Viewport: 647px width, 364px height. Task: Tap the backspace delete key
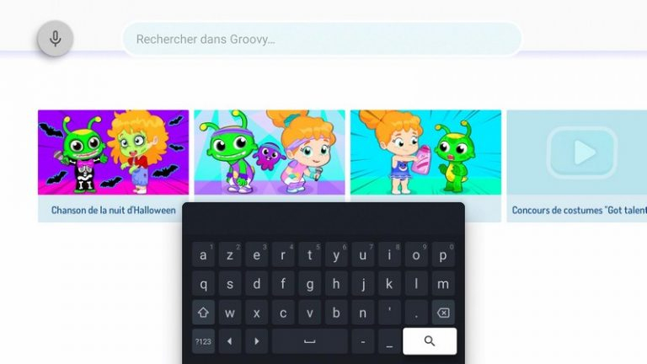pos(443,313)
